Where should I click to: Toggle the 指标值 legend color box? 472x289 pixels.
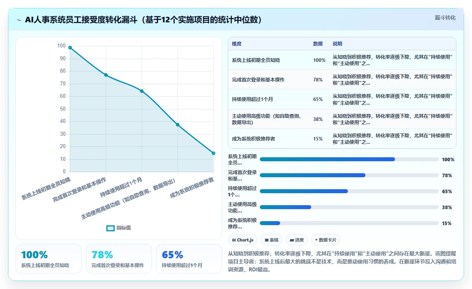pyautogui.click(x=111, y=228)
